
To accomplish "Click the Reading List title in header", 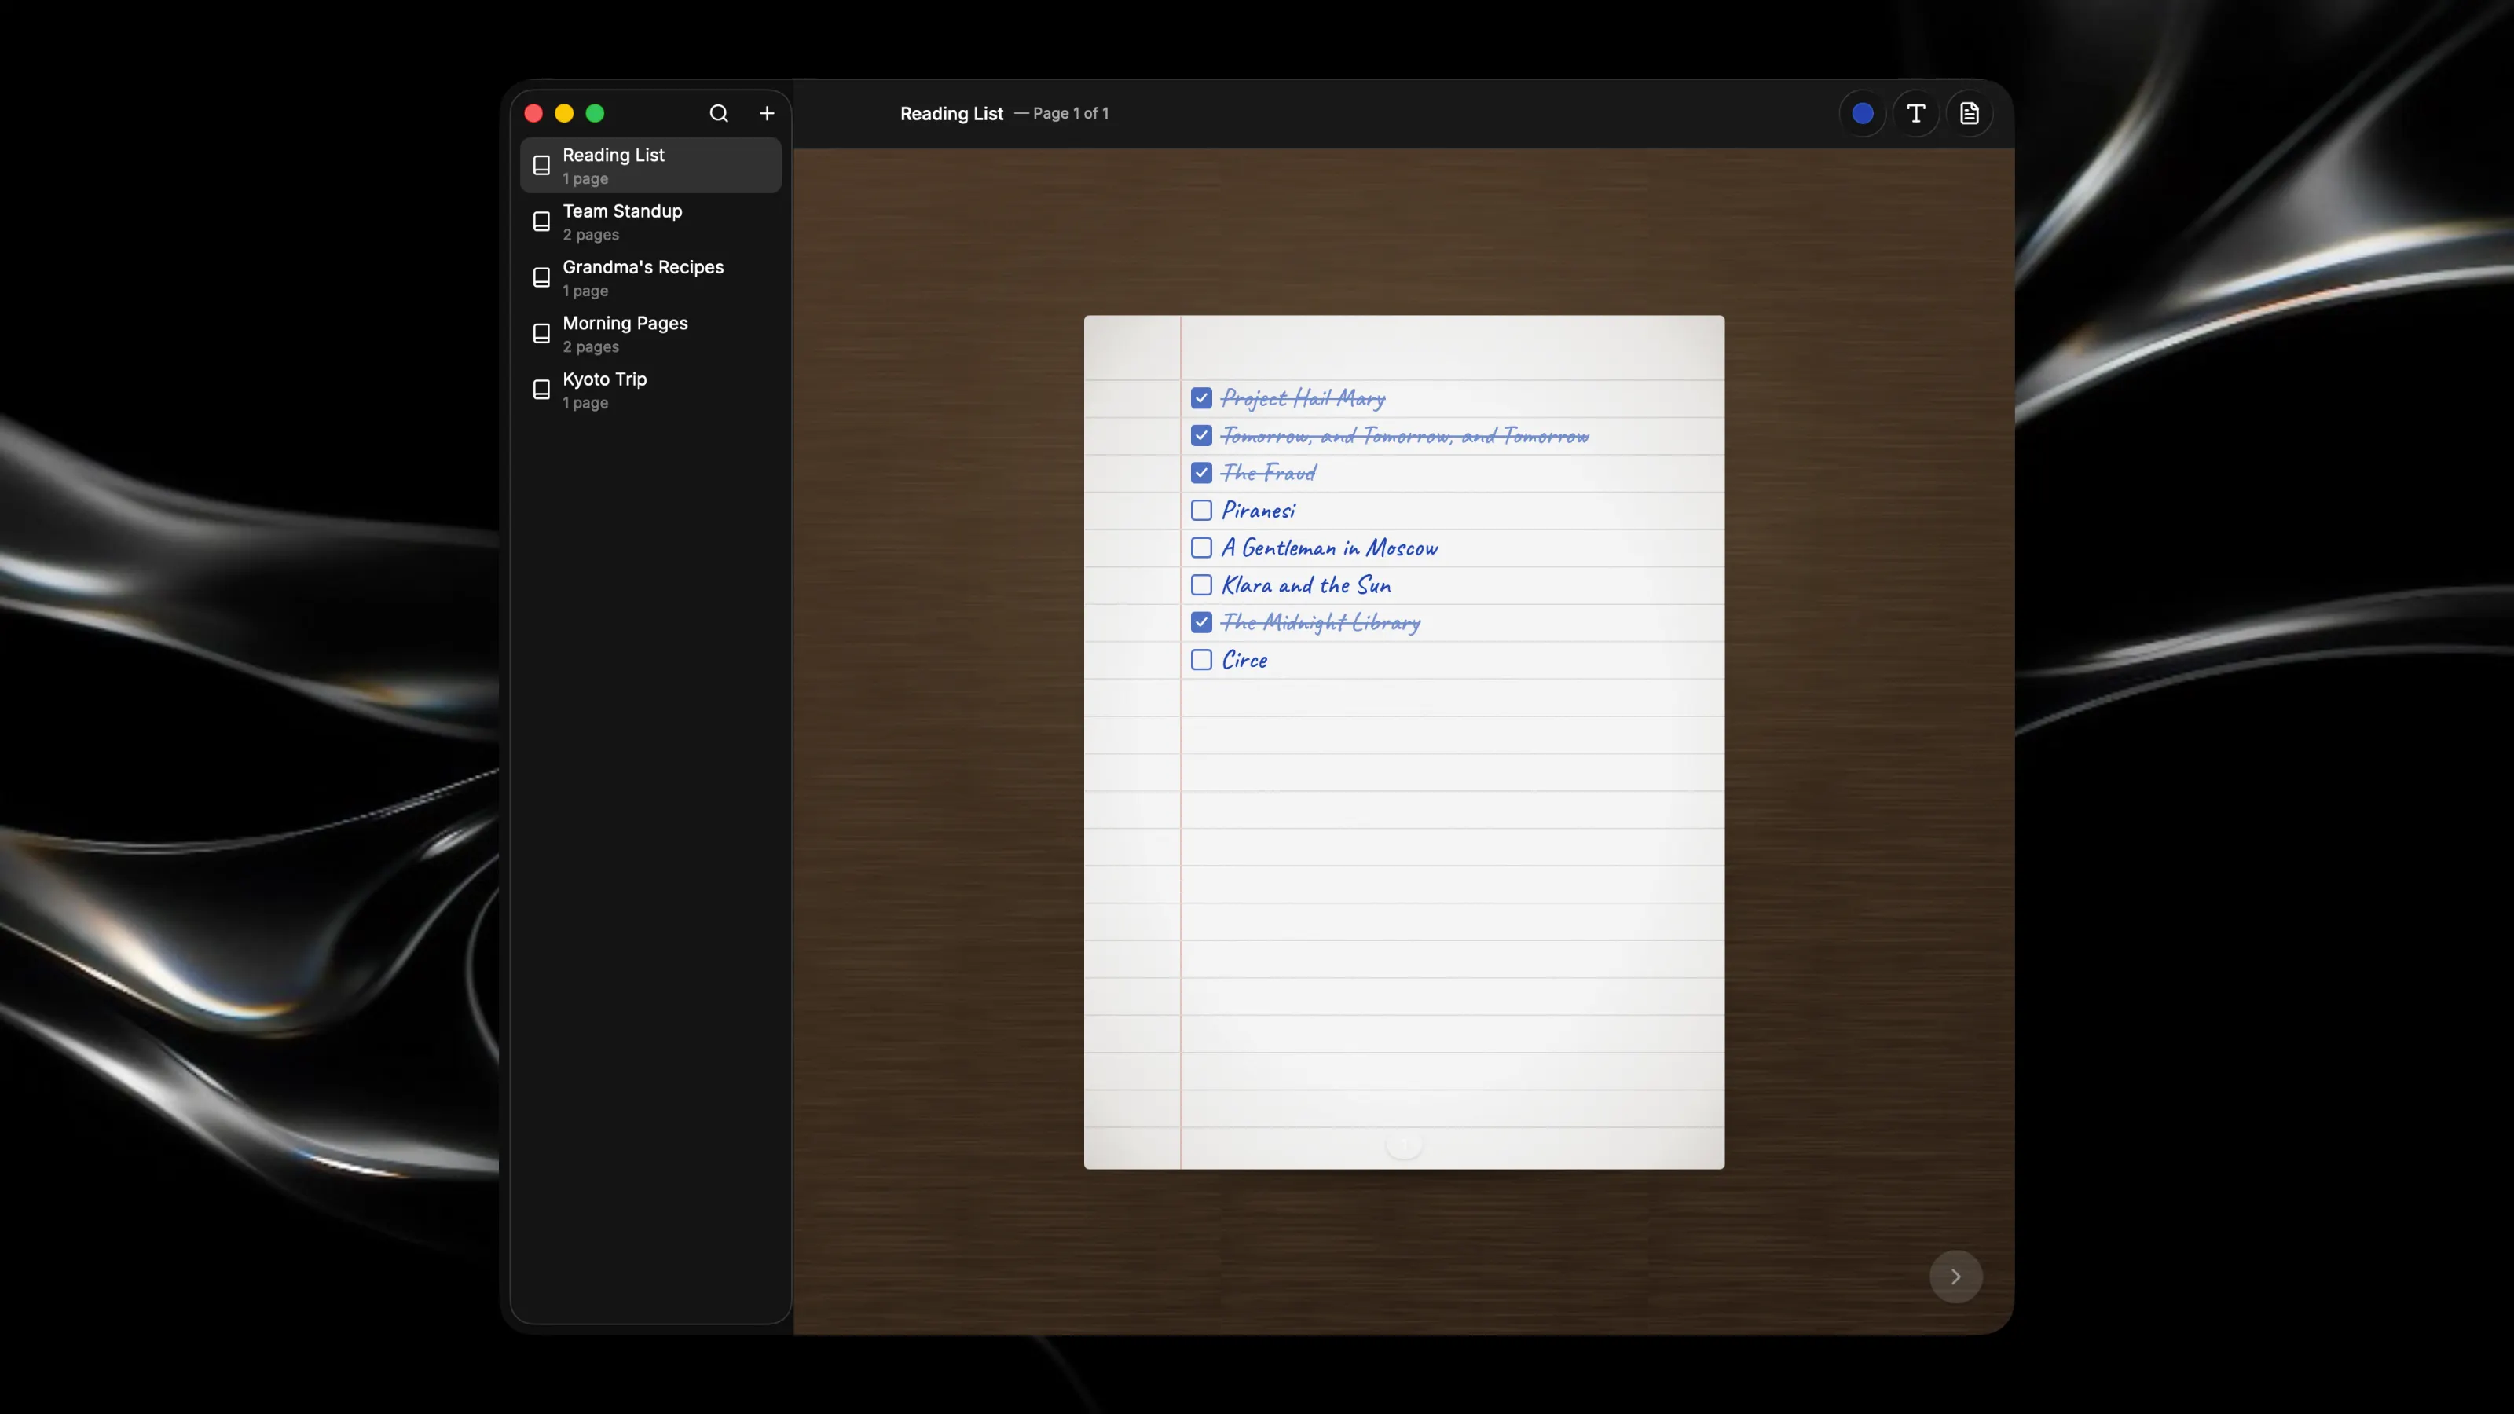I will point(951,113).
